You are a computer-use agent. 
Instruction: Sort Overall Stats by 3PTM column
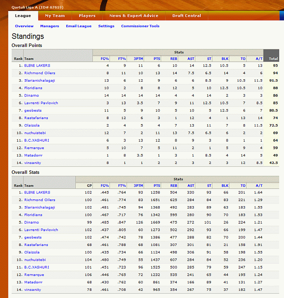pos(138,186)
